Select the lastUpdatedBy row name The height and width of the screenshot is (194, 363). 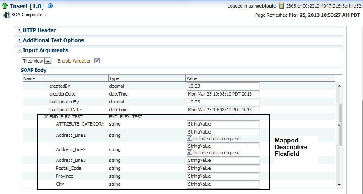64,102
